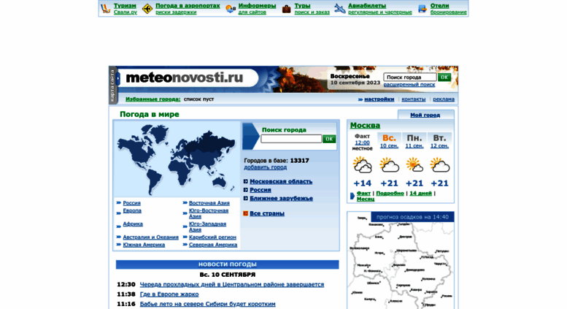Open news Бабье лето на севере Сибири
Viewport: 567px width, 309px height.
pyautogui.click(x=207, y=304)
